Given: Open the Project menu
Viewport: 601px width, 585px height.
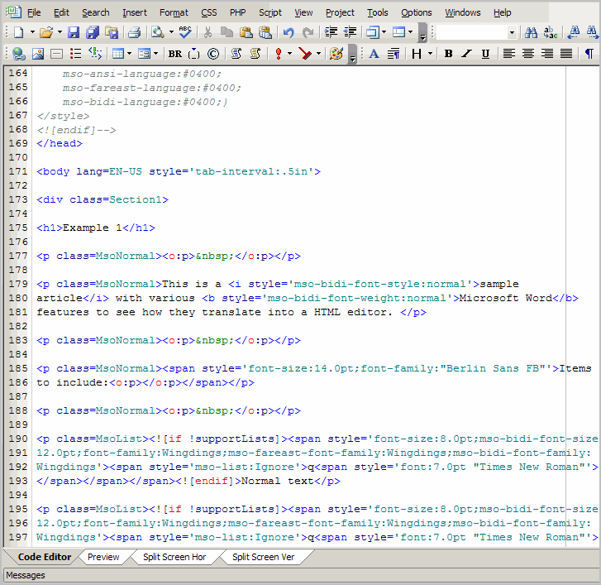Looking at the screenshot, I should click(340, 12).
